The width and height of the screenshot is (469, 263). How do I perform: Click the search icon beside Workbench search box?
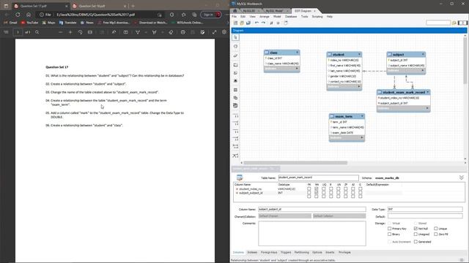pos(454,23)
